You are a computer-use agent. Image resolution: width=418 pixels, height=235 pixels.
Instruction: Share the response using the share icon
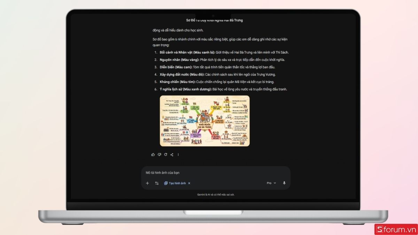[172, 155]
